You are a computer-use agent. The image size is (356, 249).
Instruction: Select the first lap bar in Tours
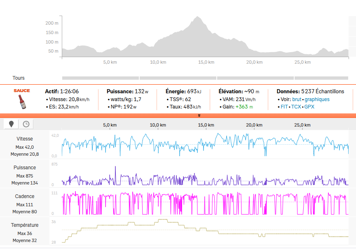(101, 78)
